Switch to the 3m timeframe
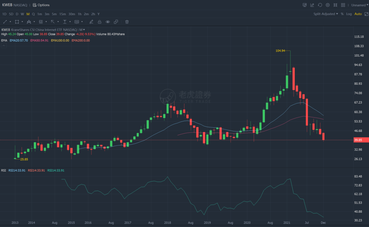The image size is (369, 227). [47, 14]
